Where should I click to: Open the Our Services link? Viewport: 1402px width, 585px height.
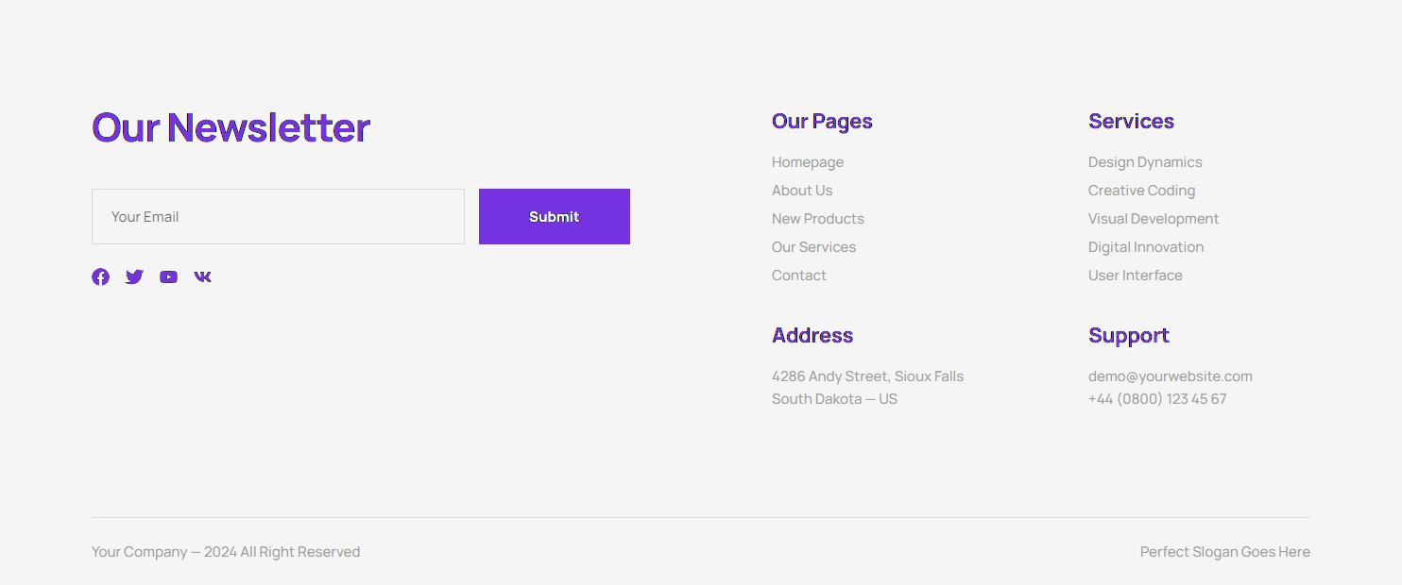coord(813,246)
